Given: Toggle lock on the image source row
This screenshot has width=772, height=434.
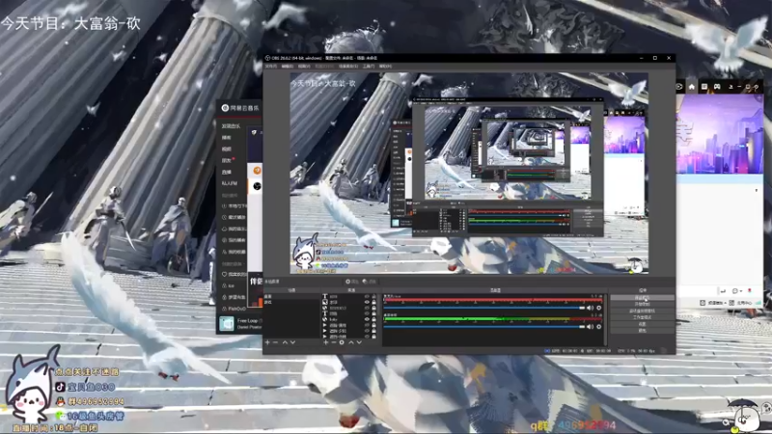Looking at the screenshot, I should click(x=373, y=302).
